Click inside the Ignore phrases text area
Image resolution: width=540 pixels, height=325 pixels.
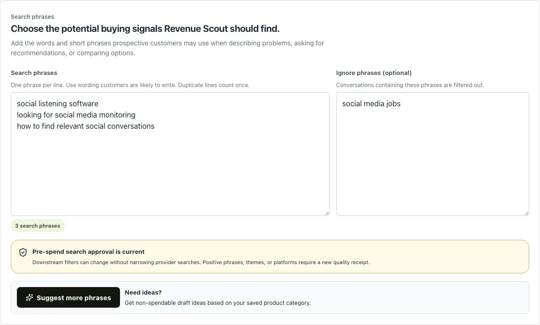[x=433, y=154]
